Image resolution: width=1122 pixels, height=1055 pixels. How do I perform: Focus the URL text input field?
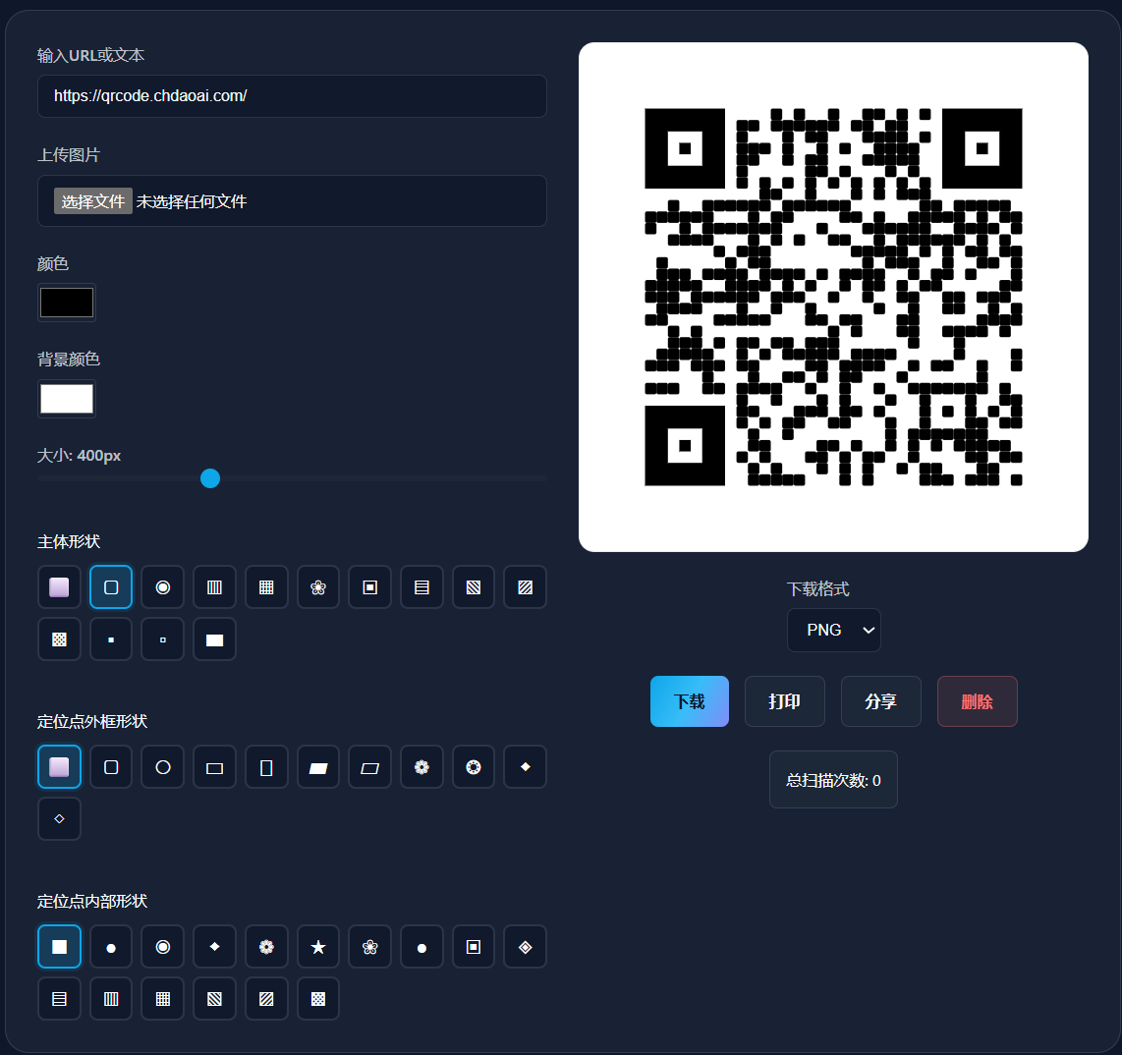coord(292,96)
